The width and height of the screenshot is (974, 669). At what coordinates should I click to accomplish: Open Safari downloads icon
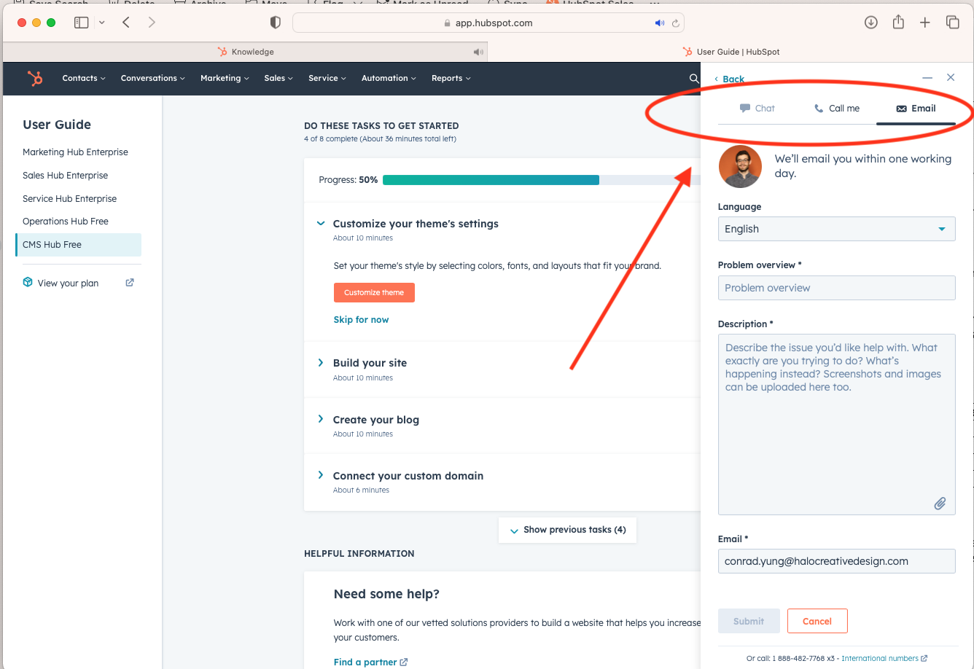point(870,23)
